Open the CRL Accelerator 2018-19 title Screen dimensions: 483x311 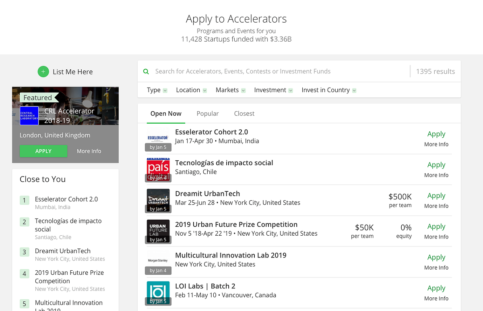69,116
